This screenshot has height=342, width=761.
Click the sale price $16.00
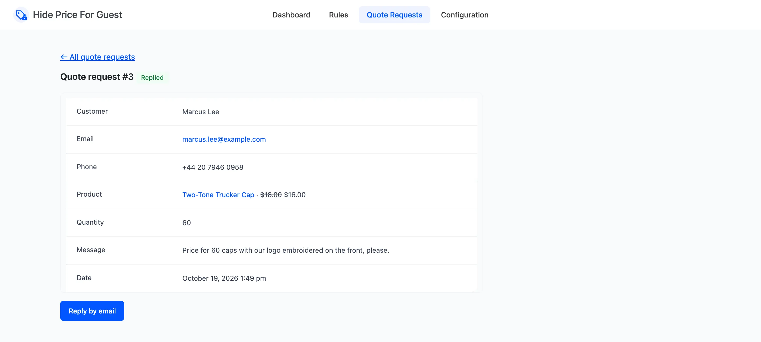pos(295,195)
